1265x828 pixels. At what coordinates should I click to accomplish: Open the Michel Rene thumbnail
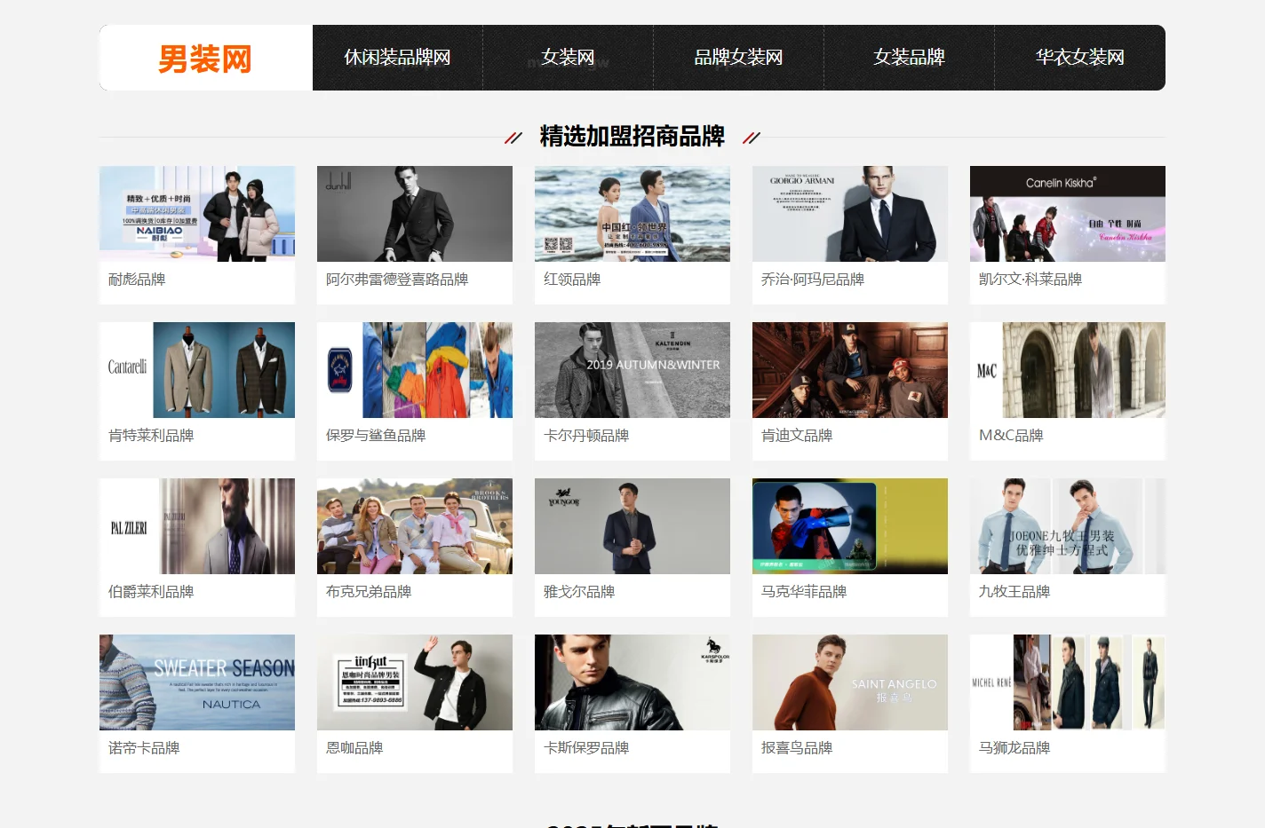click(x=1068, y=682)
